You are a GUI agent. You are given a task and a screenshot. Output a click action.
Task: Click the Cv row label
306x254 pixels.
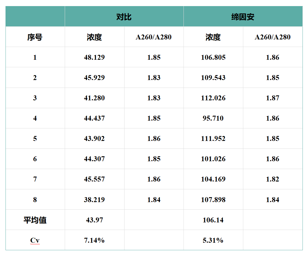[x=35, y=240]
